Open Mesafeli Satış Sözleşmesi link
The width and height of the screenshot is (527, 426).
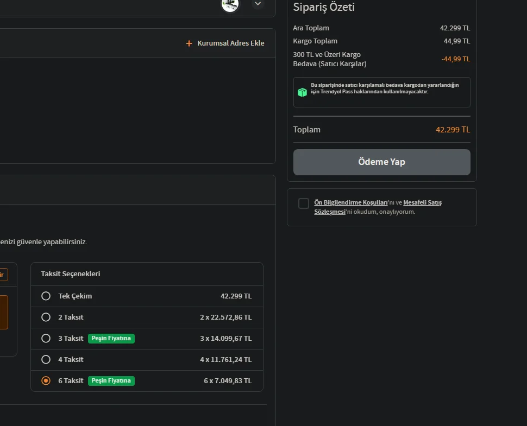422,202
